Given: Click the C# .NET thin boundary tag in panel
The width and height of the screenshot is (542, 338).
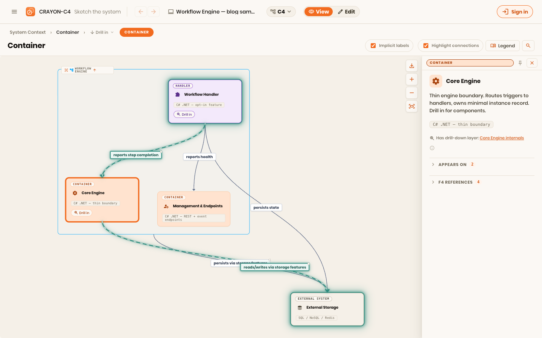Looking at the screenshot, I should coord(461,124).
